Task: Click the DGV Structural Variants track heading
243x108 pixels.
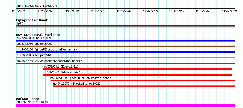Action: click(x=38, y=35)
